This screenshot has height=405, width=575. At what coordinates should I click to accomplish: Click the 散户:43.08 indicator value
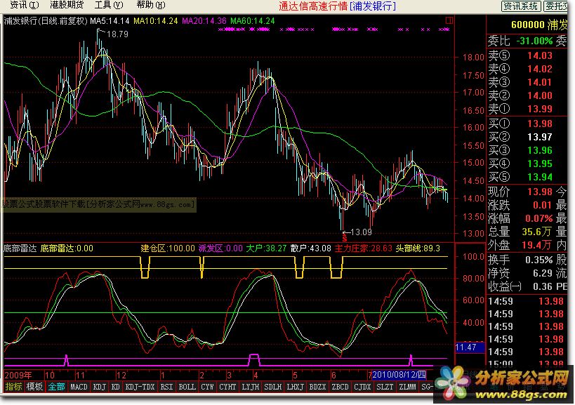pos(311,248)
